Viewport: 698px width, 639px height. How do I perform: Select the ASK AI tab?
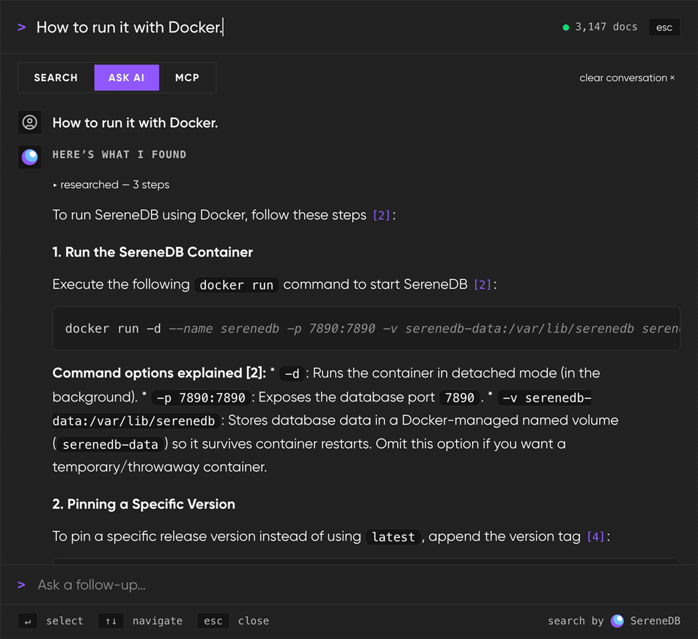127,77
